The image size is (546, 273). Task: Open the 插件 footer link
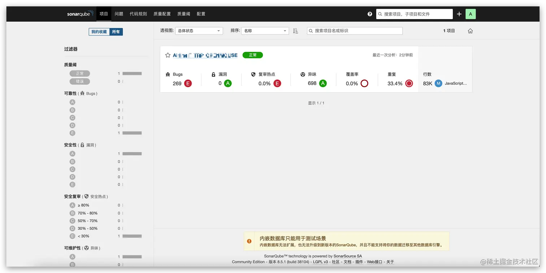(359, 262)
